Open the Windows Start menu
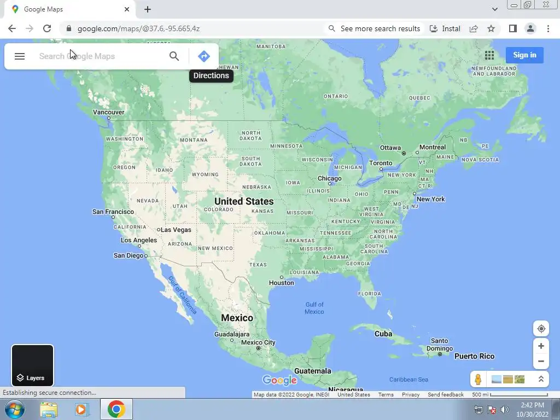The width and height of the screenshot is (560, 420). point(15,409)
